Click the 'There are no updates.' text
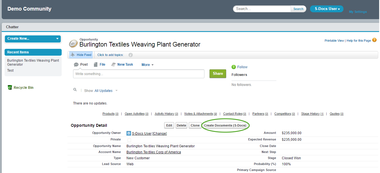Viewport: 380px width, 173px height. (90, 103)
